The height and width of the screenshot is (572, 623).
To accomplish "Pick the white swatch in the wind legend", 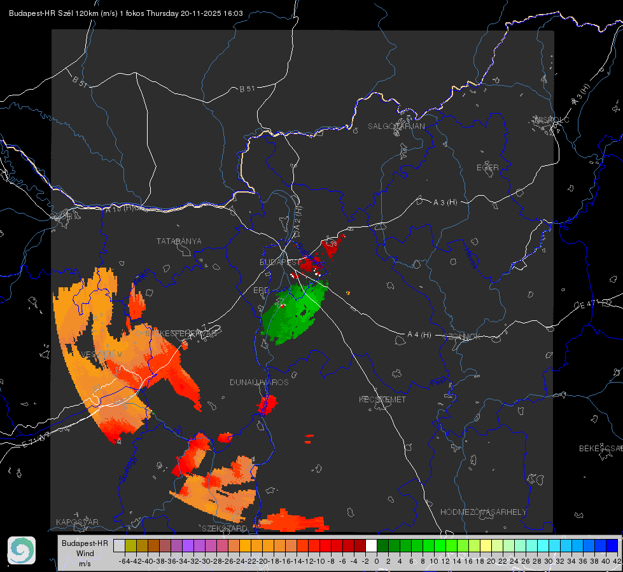I will click(x=371, y=546).
